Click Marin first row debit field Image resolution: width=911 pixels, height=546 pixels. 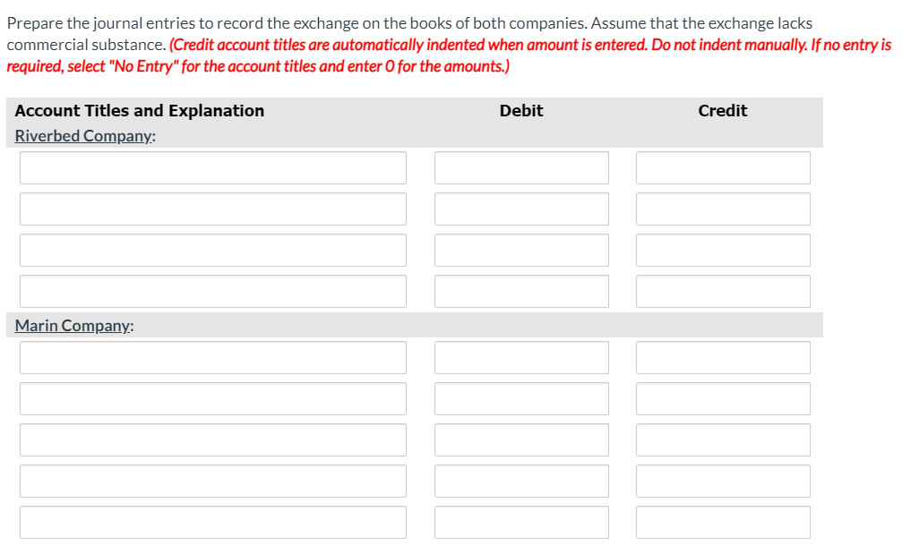521,358
